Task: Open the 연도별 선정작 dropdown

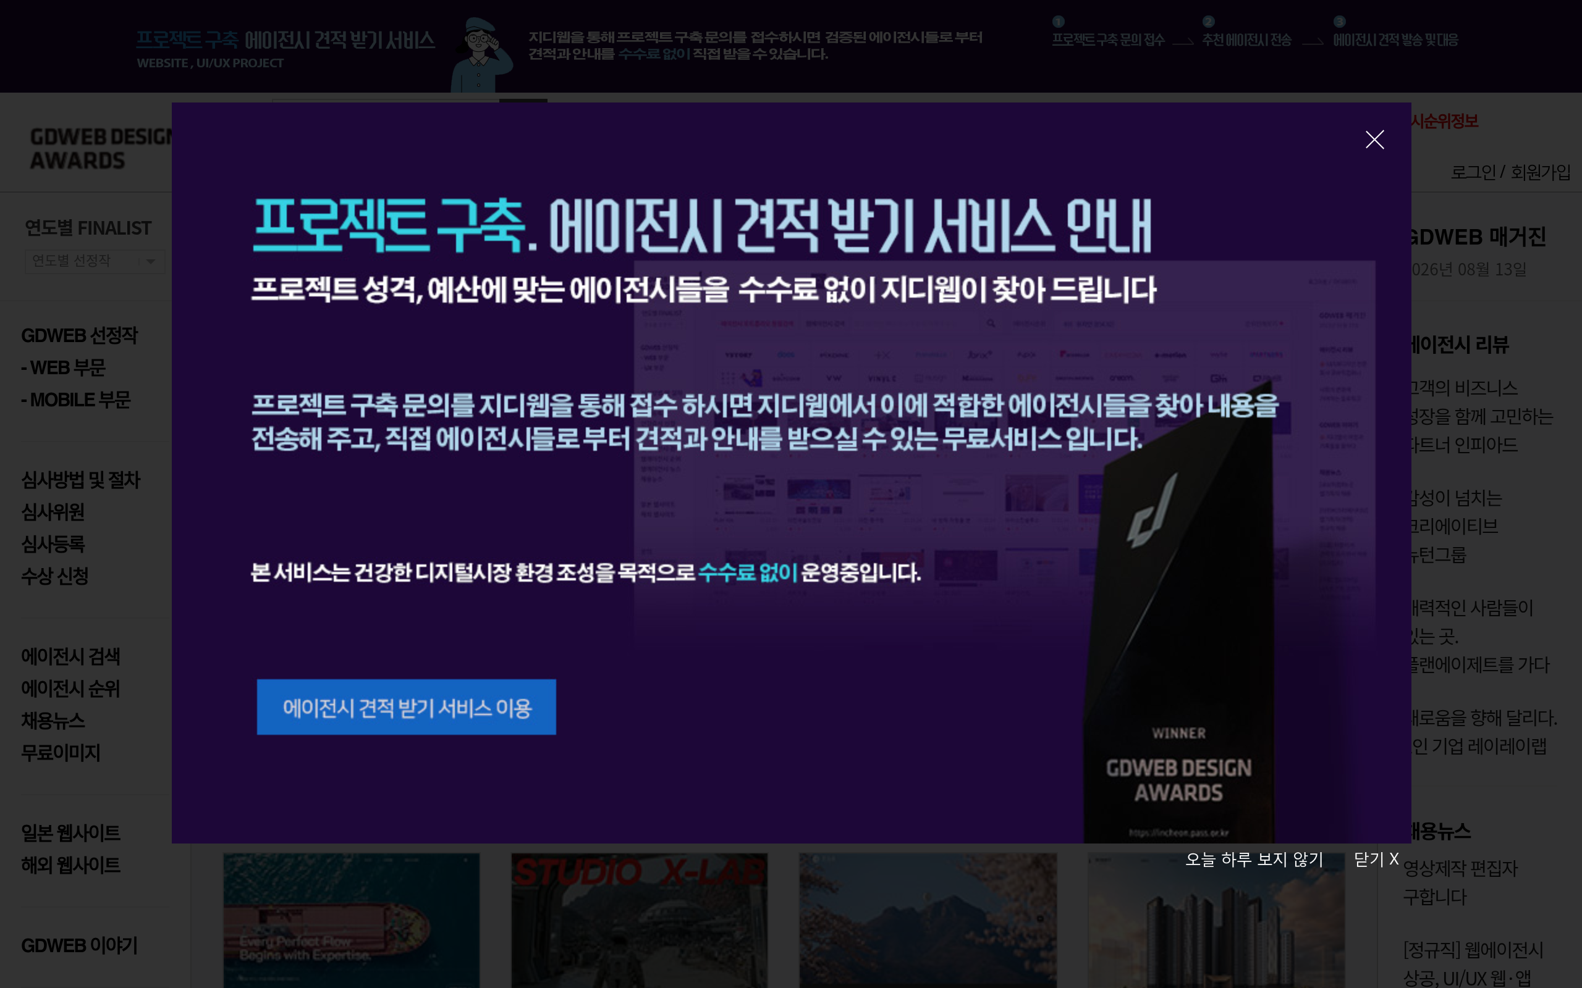Action: (x=95, y=261)
